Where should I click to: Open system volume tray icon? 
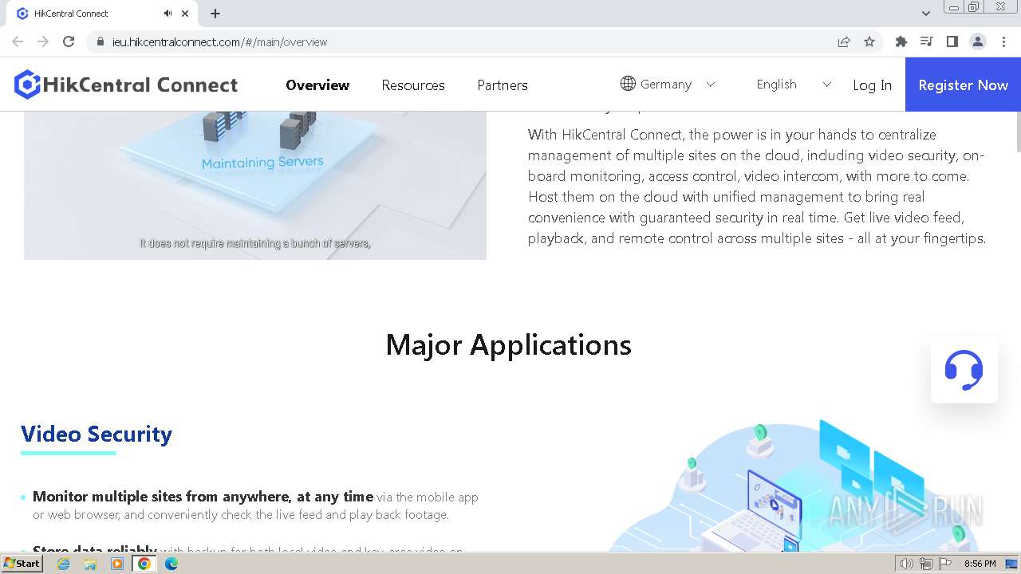[907, 564]
